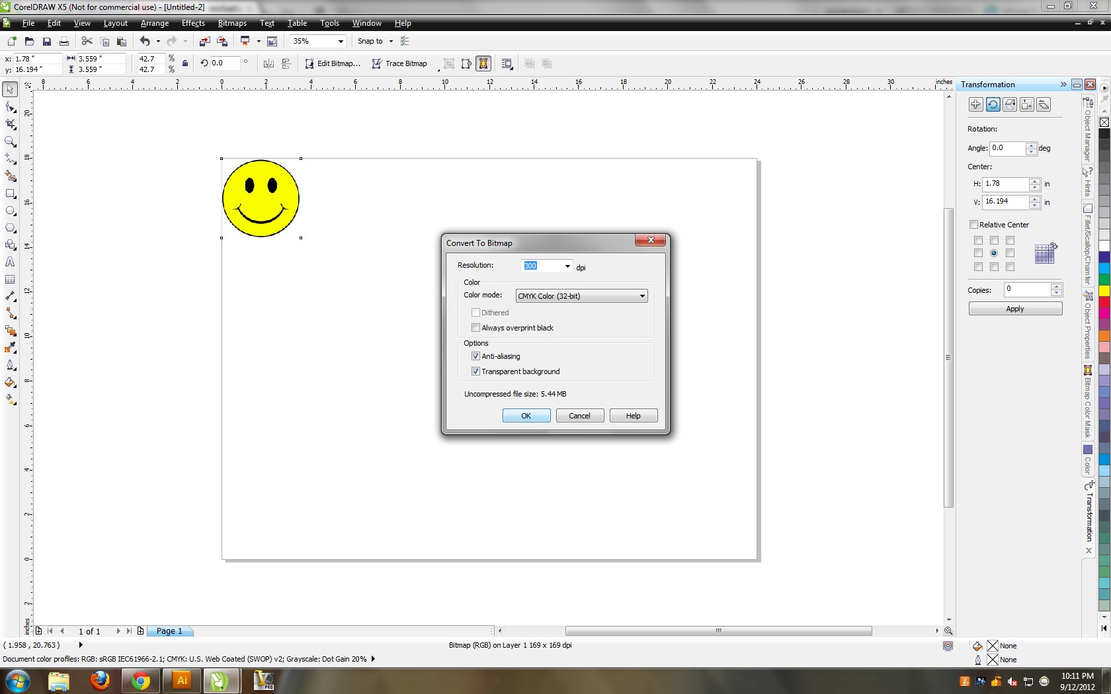This screenshot has width=1111, height=694.
Task: Expand document color profiles arrow in status bar
Action: click(373, 659)
